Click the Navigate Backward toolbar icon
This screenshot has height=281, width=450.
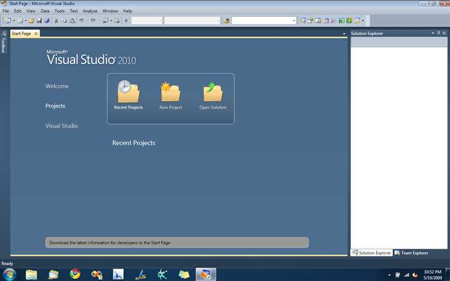[x=106, y=20]
